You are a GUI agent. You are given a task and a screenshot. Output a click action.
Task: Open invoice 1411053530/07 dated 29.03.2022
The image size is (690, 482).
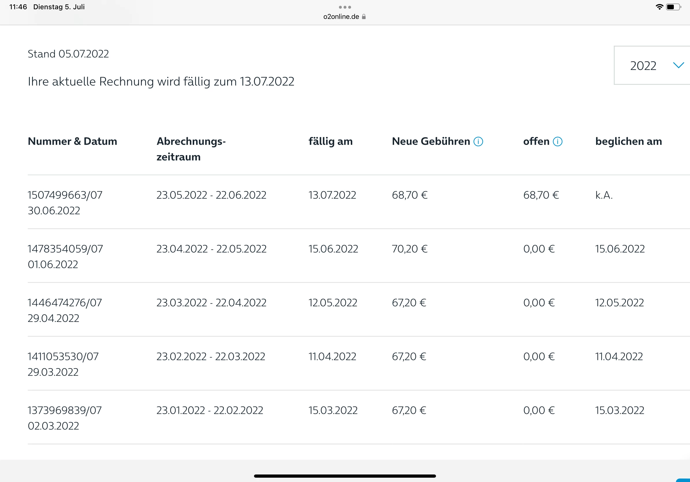click(63, 357)
